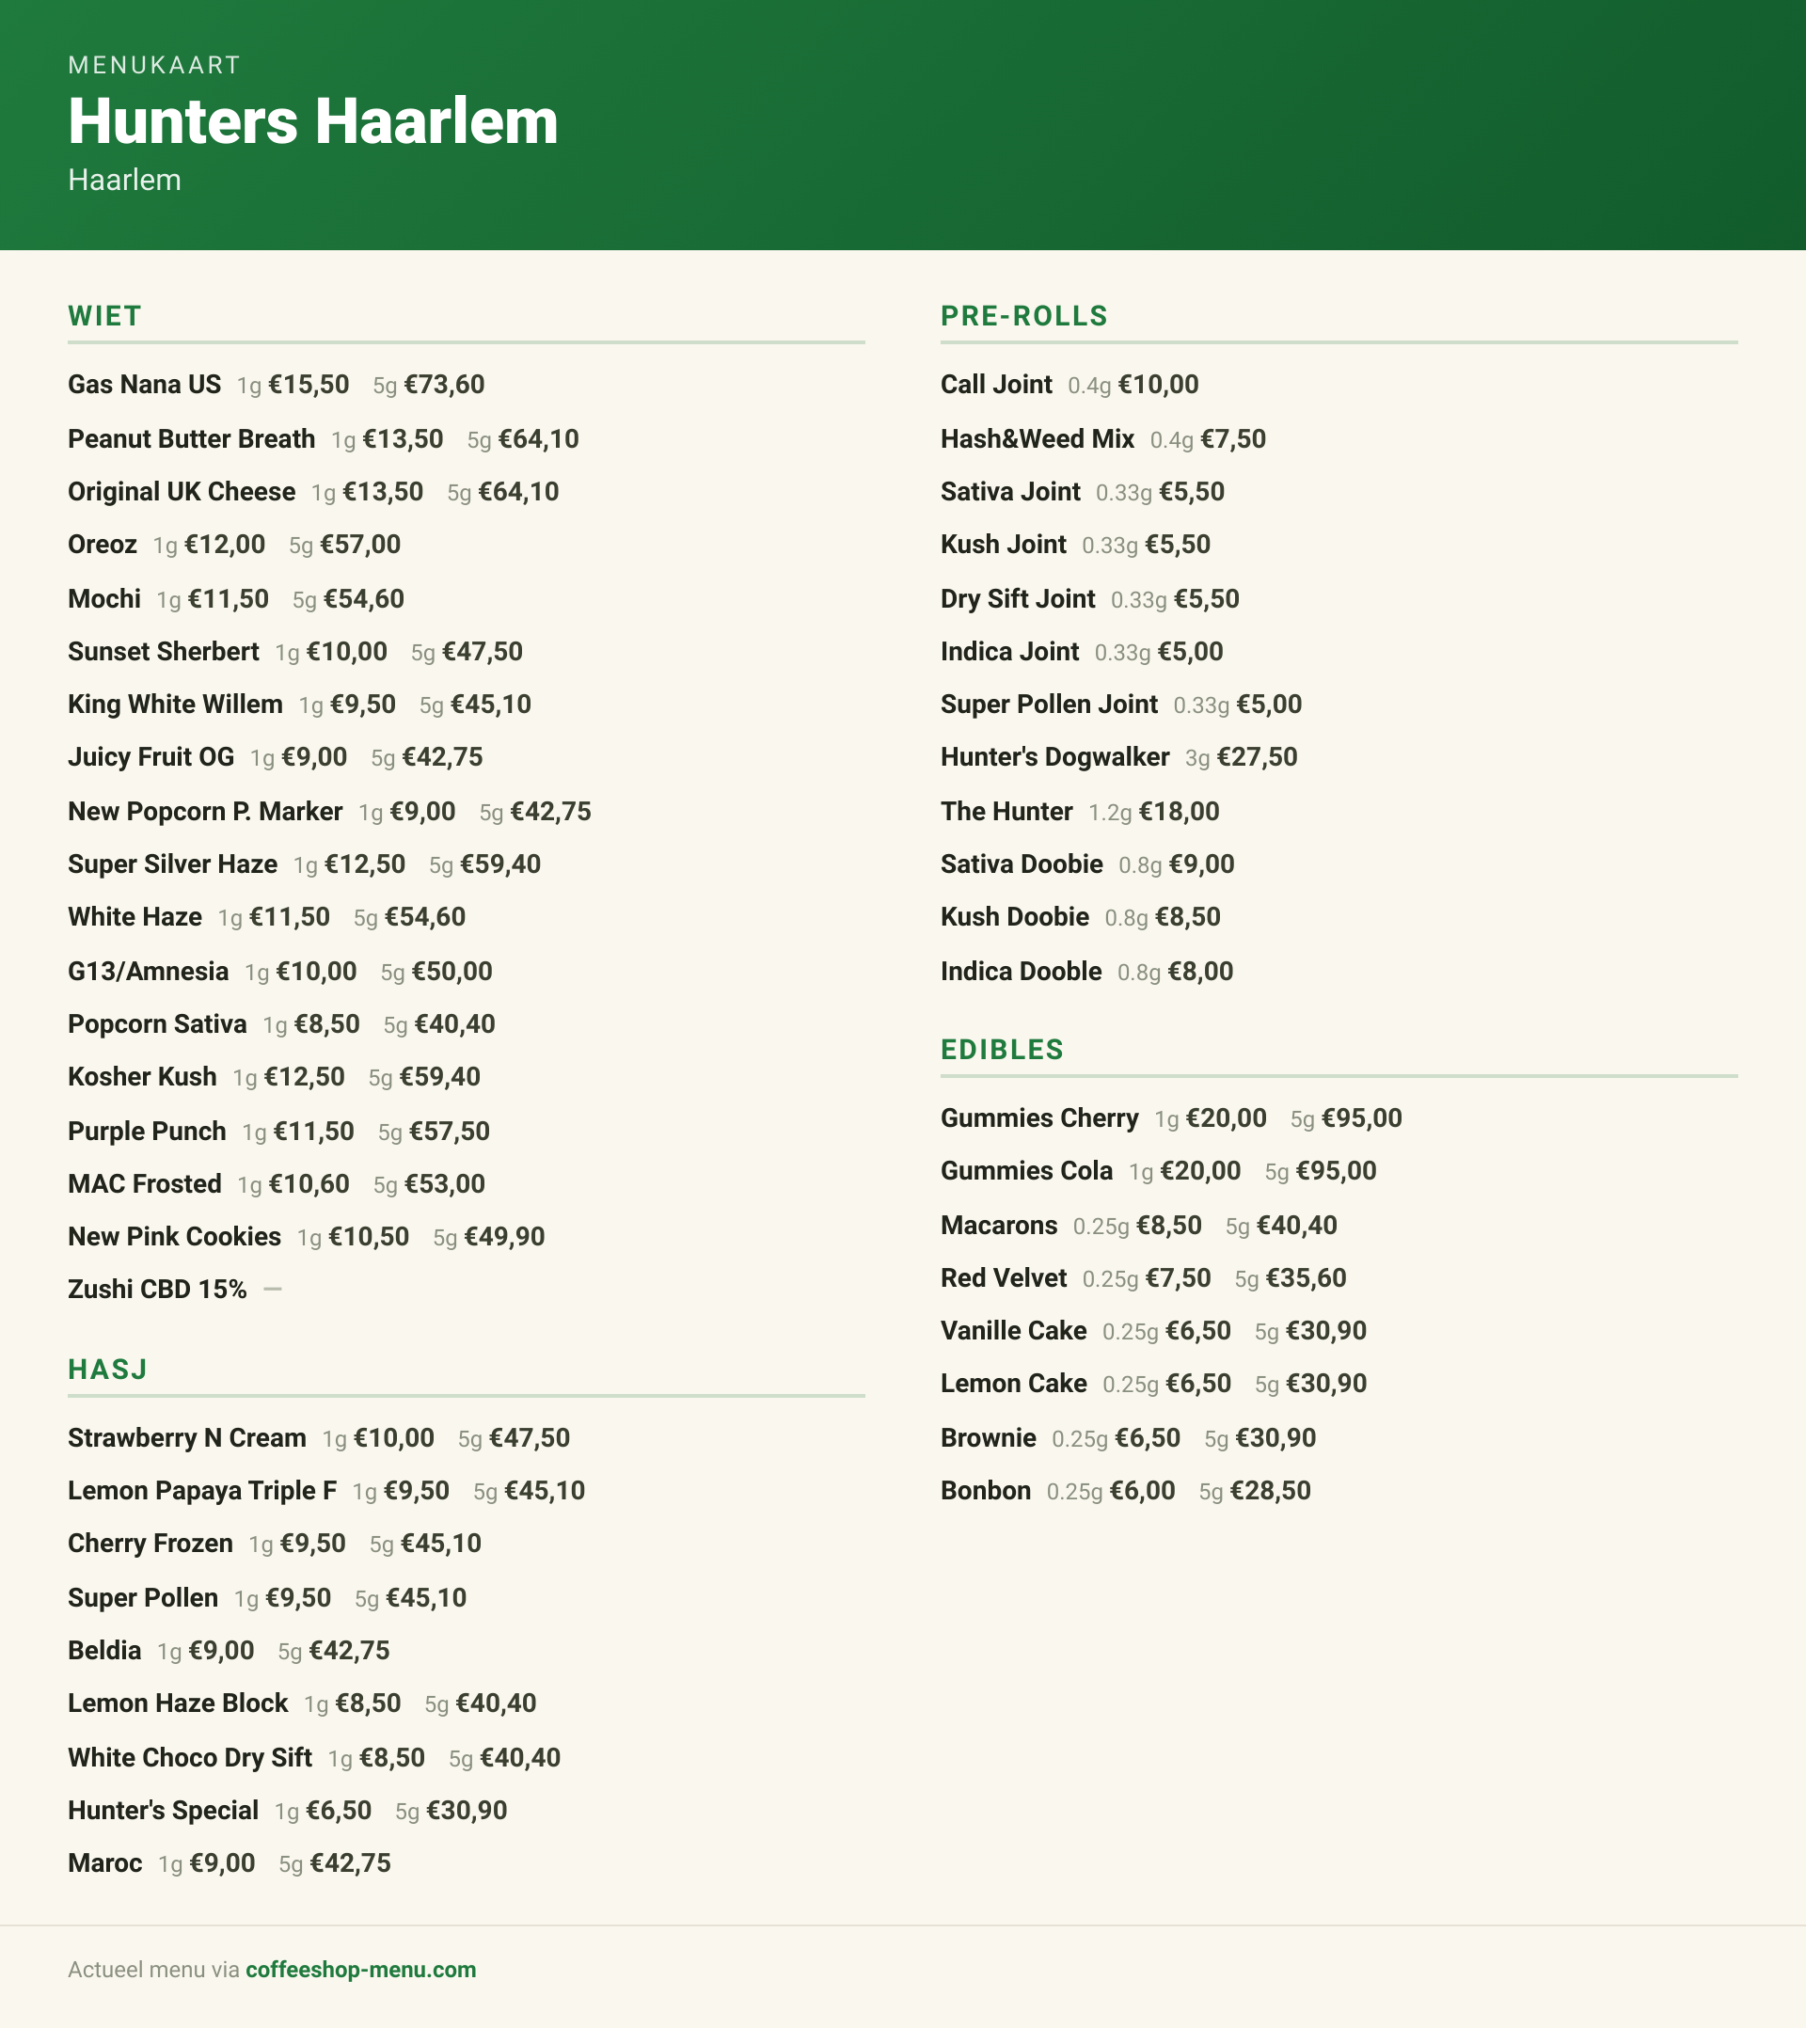Select the HASJ section heading
The image size is (1806, 2028).
(108, 1370)
